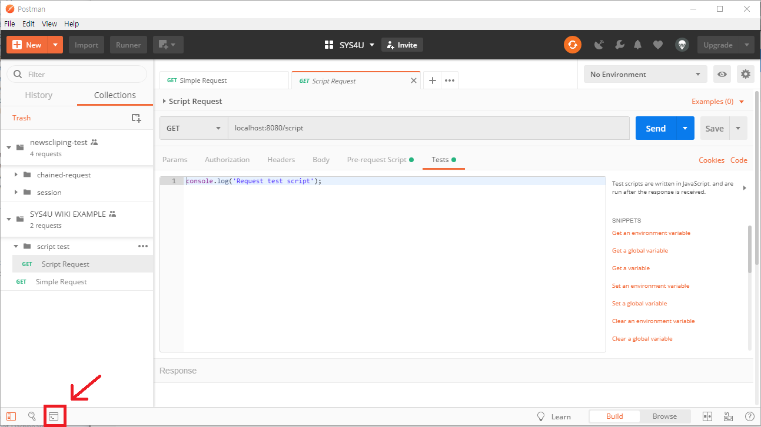Open the Pre-request Script tab
The width and height of the screenshot is (761, 427).
point(380,160)
